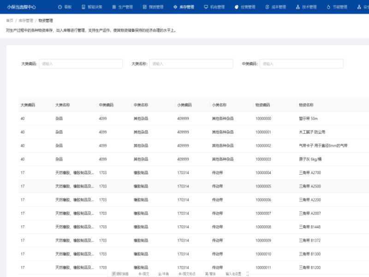
Task: Click the 生产管理 icon in top bar
Action: (x=114, y=7)
